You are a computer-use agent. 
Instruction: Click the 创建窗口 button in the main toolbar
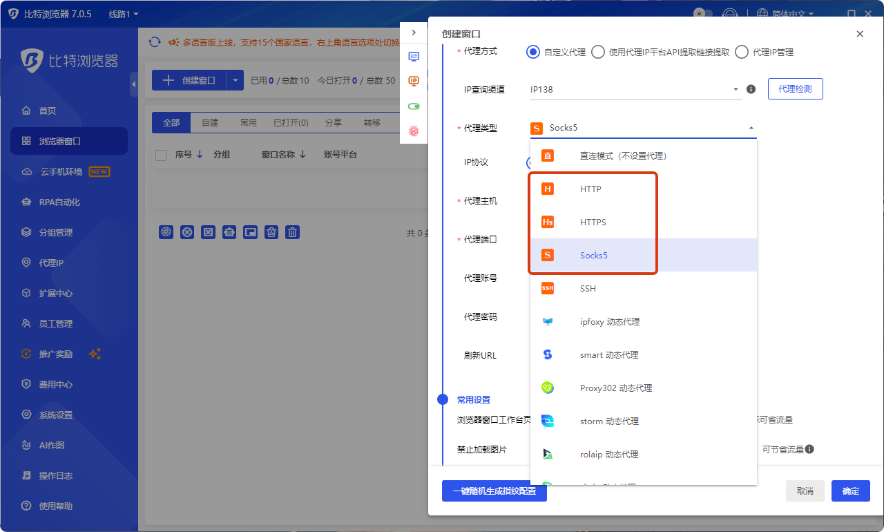(189, 80)
